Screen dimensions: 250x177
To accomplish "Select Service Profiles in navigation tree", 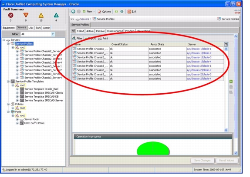I will pyautogui.click(x=24, y=44).
